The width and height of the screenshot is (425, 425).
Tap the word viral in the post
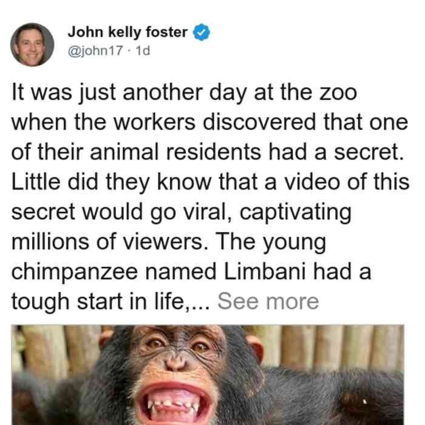(208, 212)
